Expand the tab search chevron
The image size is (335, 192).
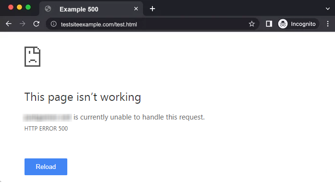coord(327,9)
